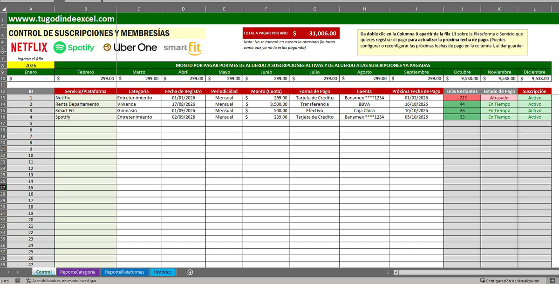559x284 pixels.
Task: Click horizontal scrollbar left arrow
Action: coord(396,272)
